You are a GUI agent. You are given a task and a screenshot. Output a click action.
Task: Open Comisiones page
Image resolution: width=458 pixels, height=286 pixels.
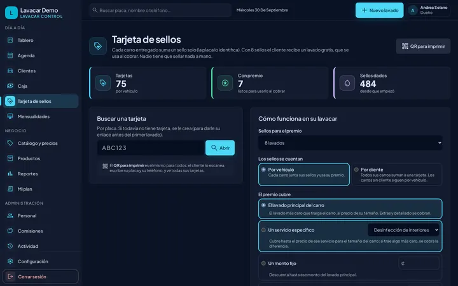(41, 231)
